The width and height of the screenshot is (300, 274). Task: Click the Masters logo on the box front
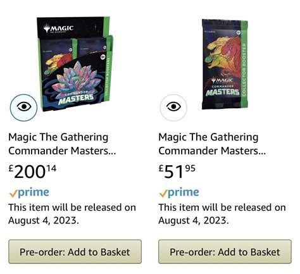click(76, 98)
